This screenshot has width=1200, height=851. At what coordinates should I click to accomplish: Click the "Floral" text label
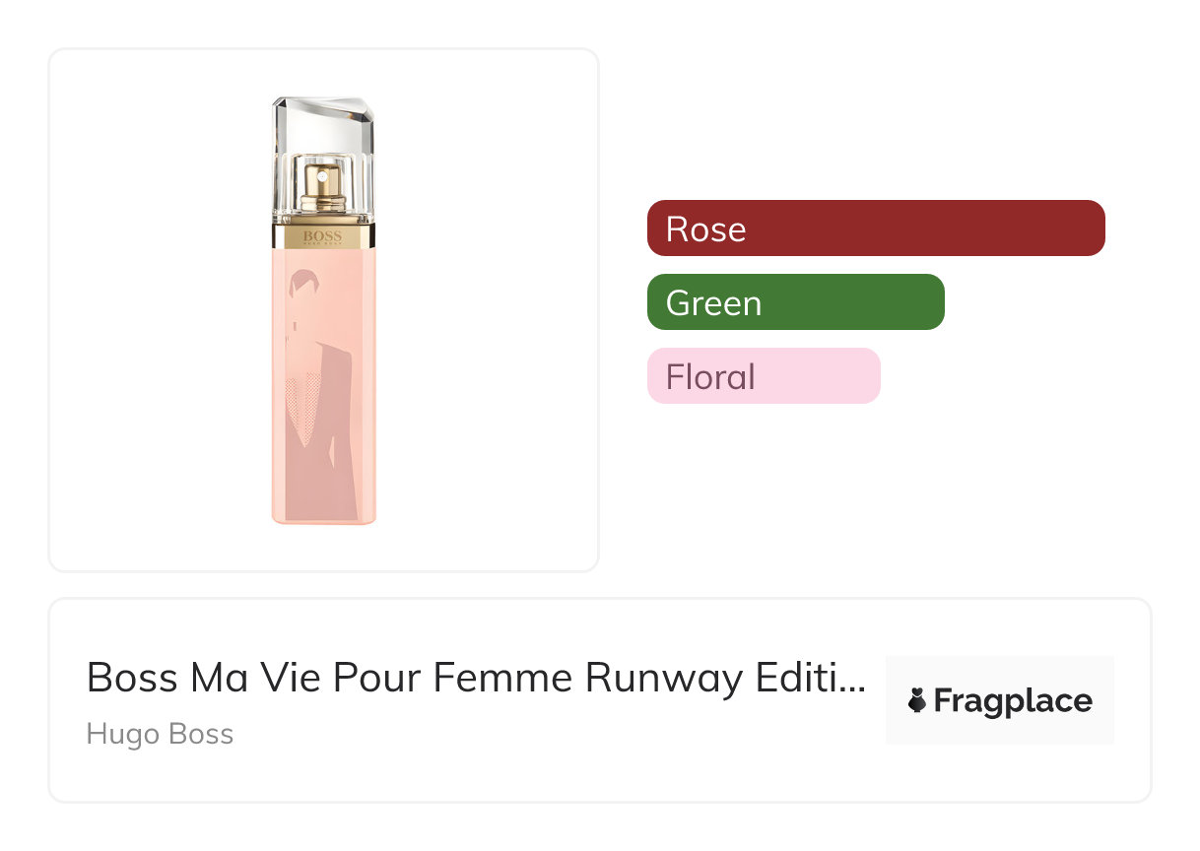[710, 377]
